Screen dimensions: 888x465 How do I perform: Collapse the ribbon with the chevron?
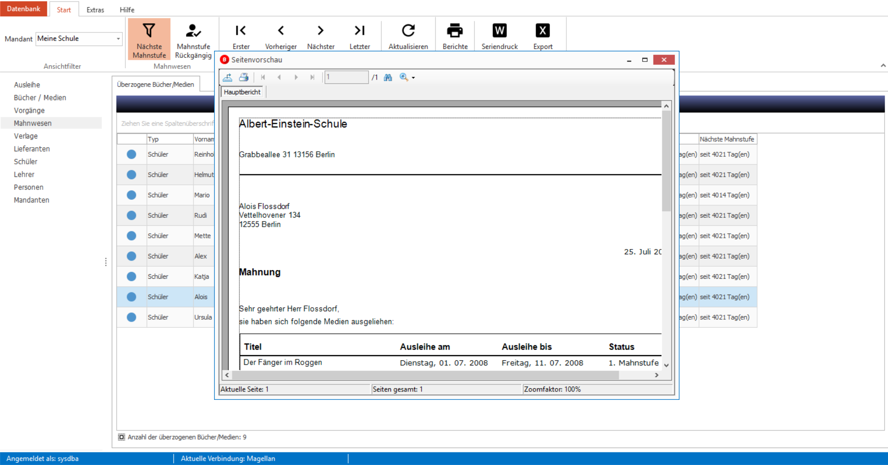click(883, 66)
